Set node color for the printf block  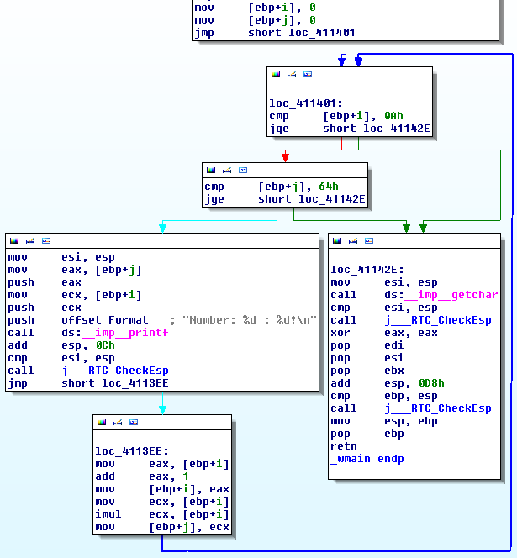tap(13, 240)
